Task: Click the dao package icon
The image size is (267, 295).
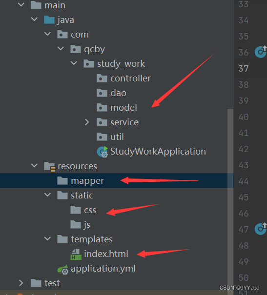Action: point(102,93)
